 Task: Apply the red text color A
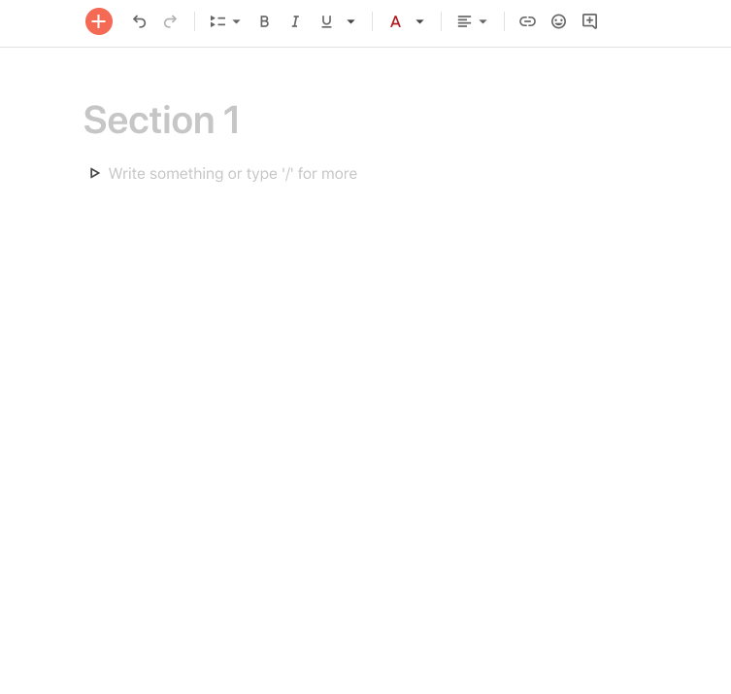pyautogui.click(x=395, y=21)
